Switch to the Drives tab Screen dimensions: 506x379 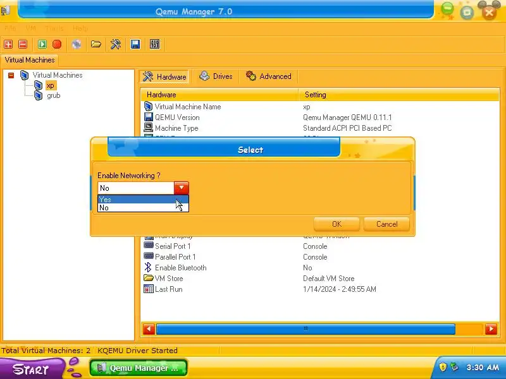point(216,76)
